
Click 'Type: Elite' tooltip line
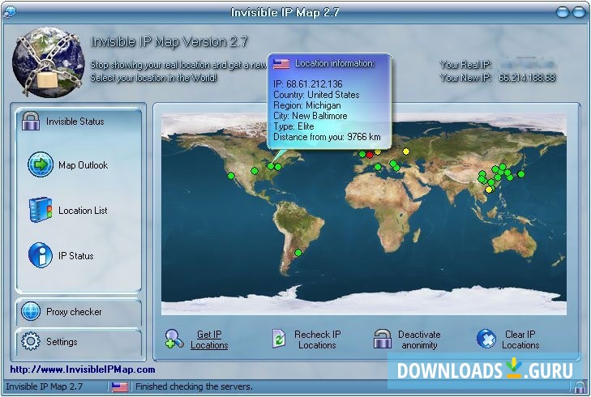click(x=293, y=126)
